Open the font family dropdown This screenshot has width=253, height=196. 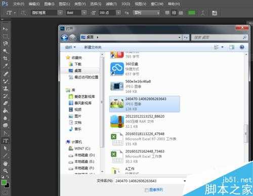coord(60,13)
